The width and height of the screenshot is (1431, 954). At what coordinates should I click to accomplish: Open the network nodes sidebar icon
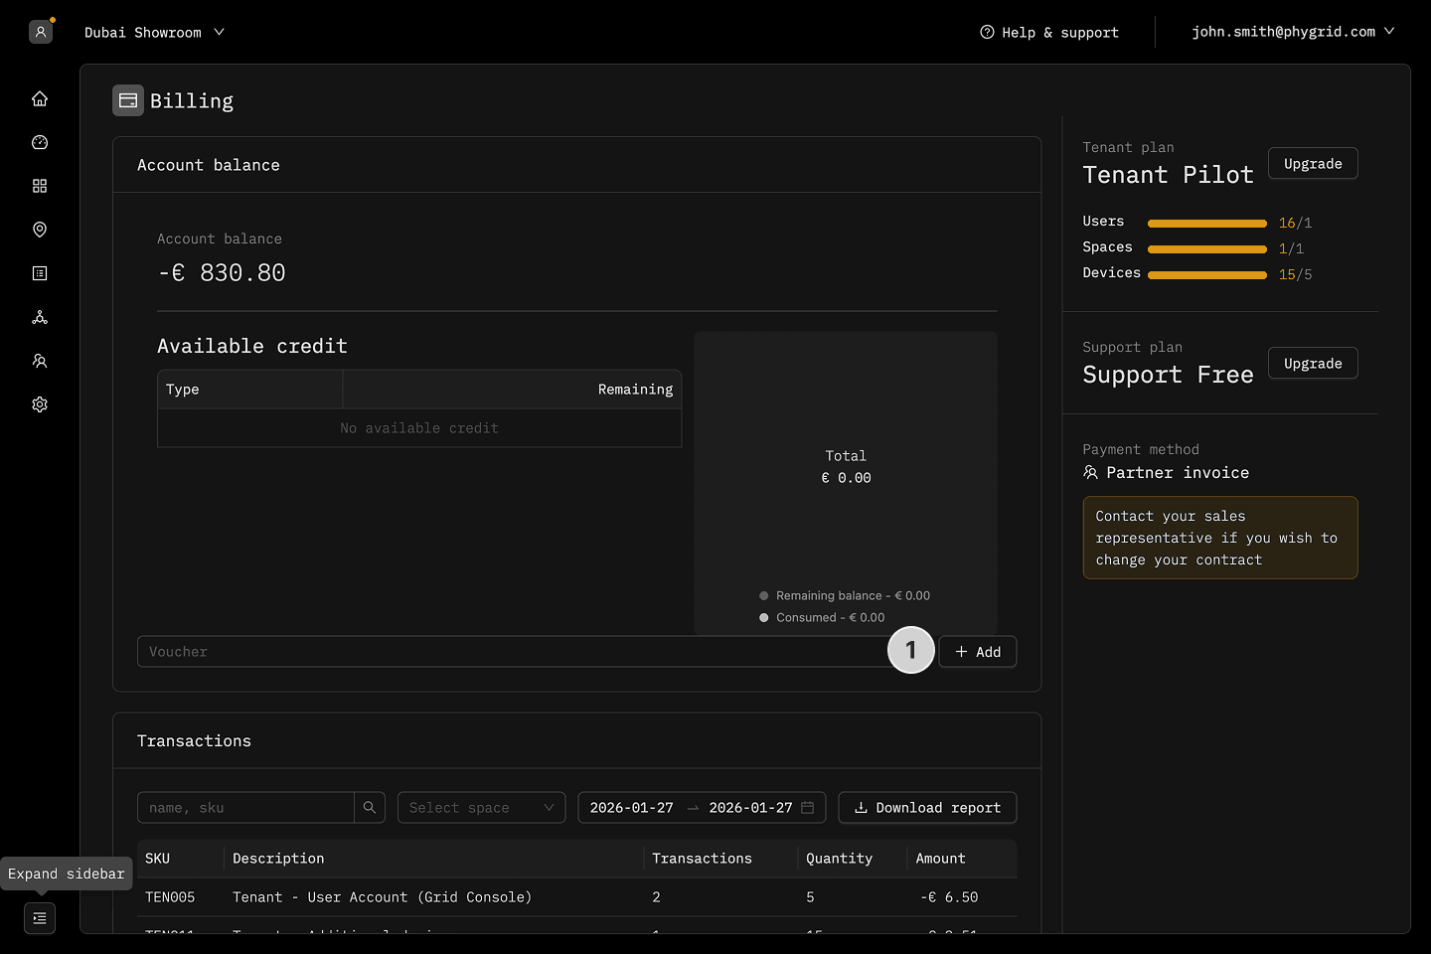click(x=40, y=317)
